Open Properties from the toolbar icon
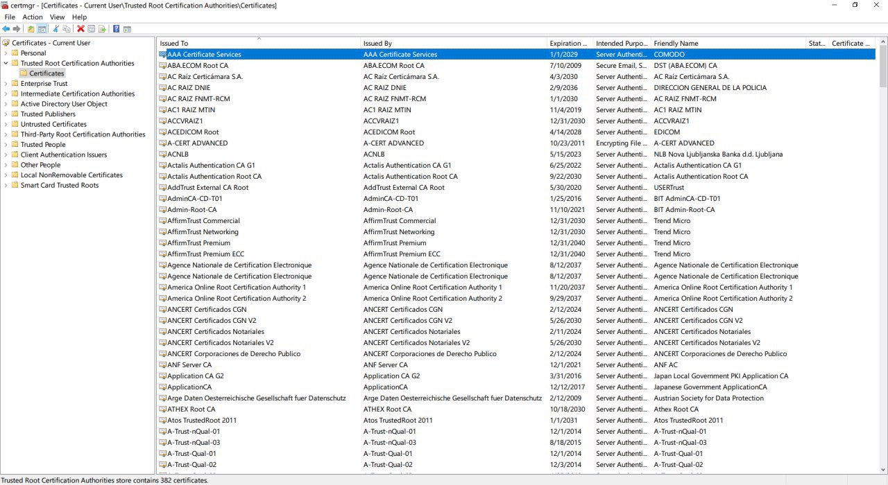 tap(92, 29)
